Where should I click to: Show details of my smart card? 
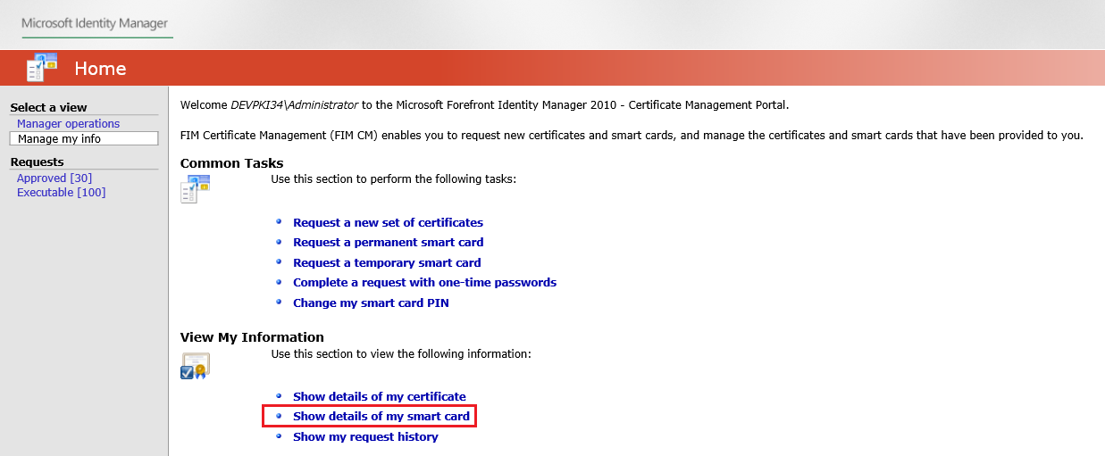pos(381,417)
